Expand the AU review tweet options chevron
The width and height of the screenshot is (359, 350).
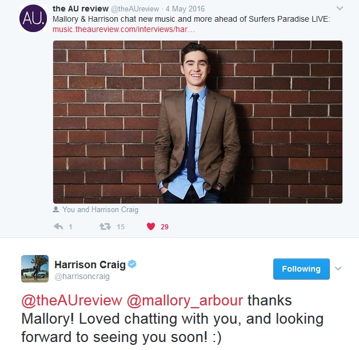click(340, 9)
